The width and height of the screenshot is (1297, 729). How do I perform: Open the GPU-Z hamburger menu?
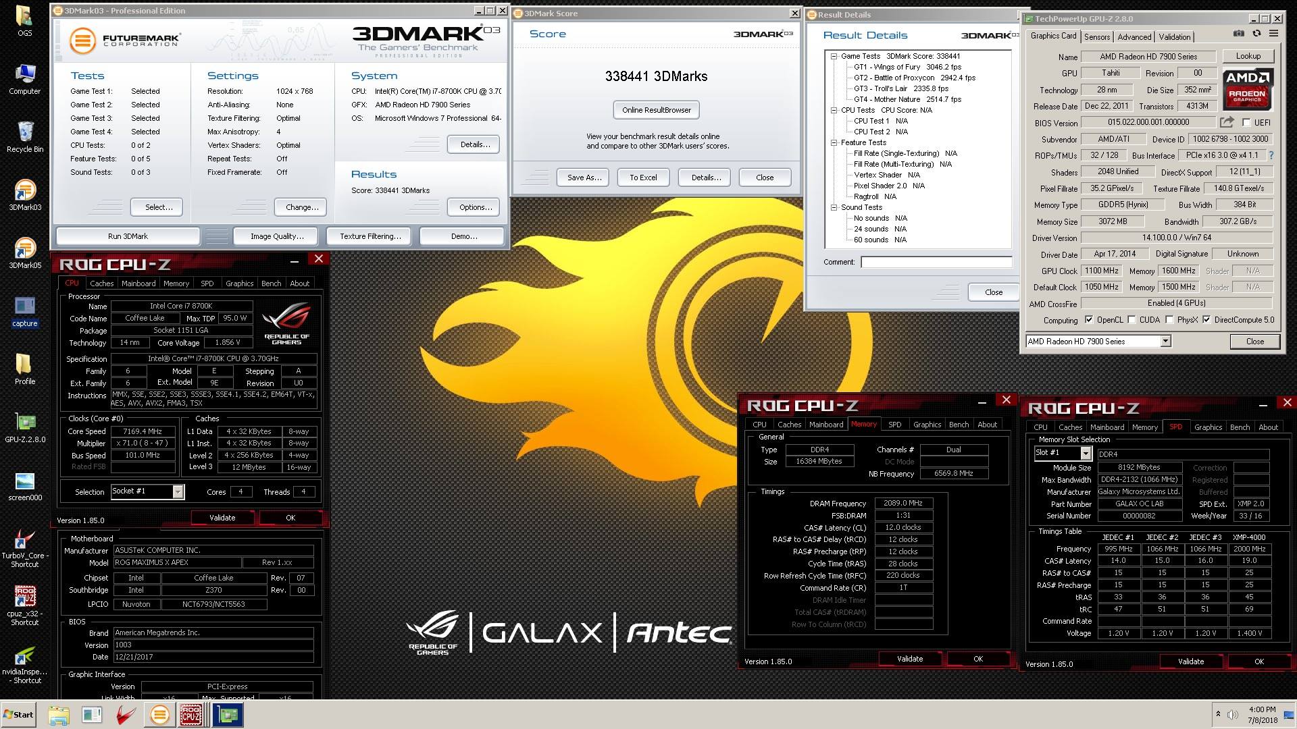click(1273, 33)
